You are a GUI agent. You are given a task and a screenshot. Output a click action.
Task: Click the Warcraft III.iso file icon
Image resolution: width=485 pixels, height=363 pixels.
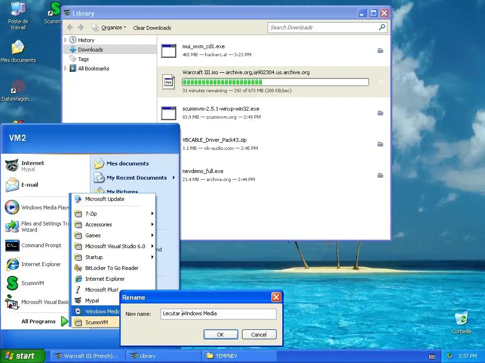169,82
